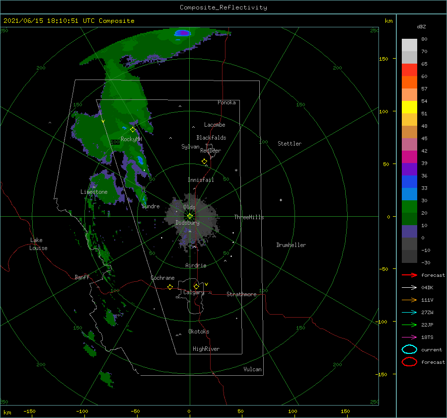Click the HighRiver town label
This screenshot has height=418, width=447.
coord(206,349)
